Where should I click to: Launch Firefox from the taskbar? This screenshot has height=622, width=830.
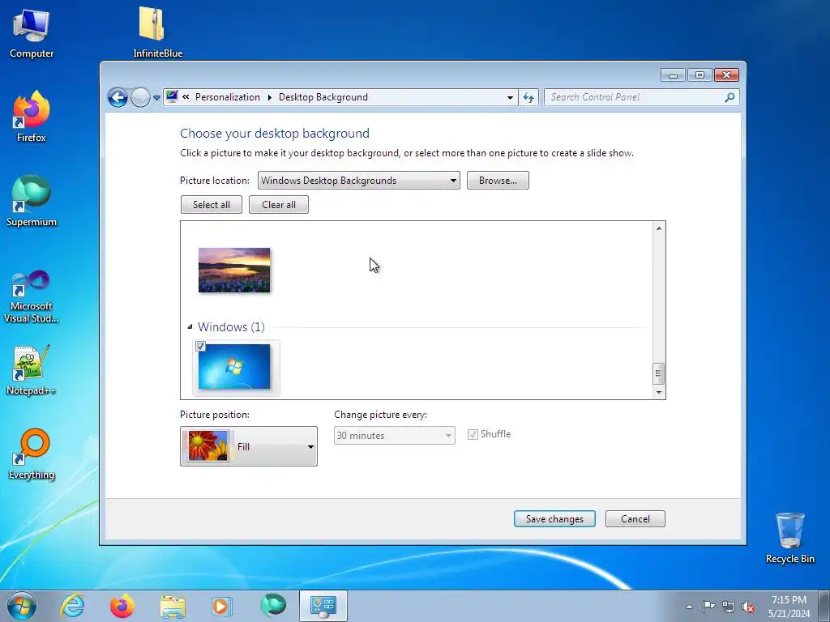pos(122,606)
